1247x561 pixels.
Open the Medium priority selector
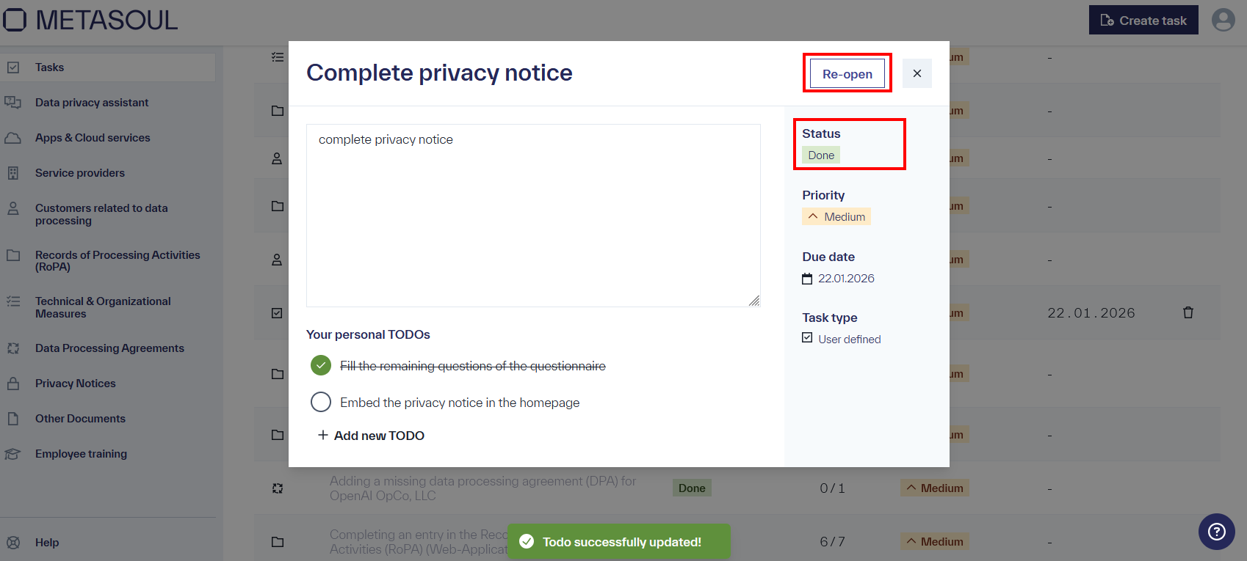[x=836, y=216]
